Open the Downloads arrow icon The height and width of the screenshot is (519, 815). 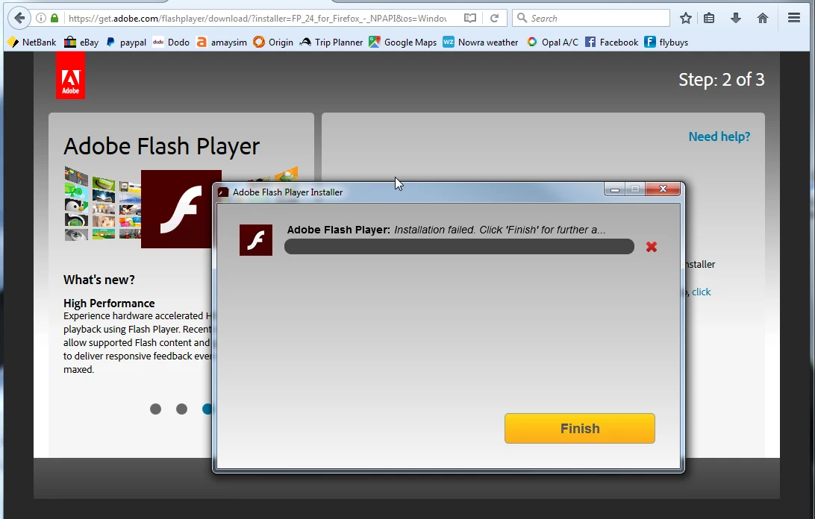(x=735, y=18)
